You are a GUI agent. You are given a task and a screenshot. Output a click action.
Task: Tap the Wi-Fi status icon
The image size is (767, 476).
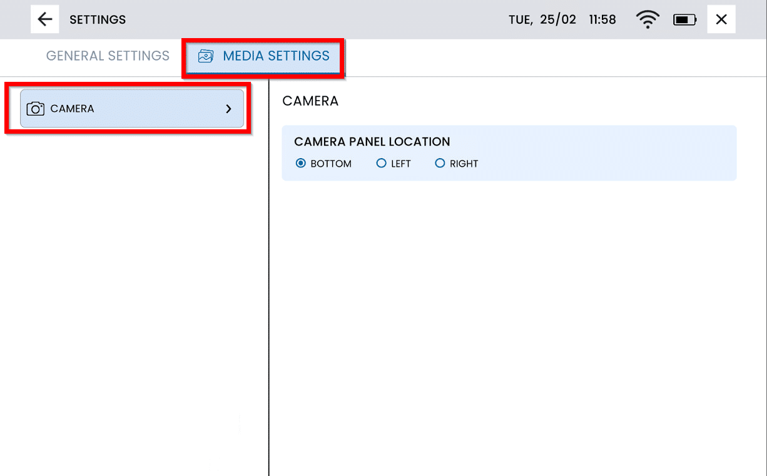pos(647,20)
